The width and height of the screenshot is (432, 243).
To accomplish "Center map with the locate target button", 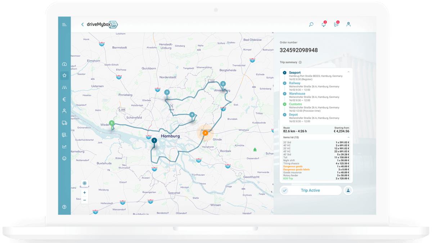I will coord(85,183).
